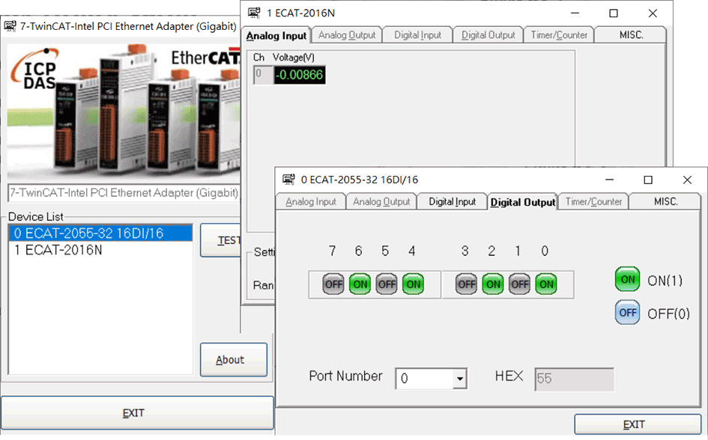Toggle digital output channel 3 button
Image resolution: width=708 pixels, height=440 pixels.
point(467,284)
